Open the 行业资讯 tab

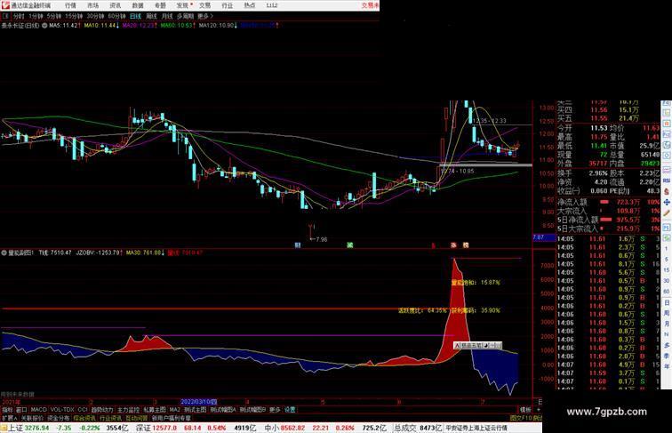(x=110, y=418)
